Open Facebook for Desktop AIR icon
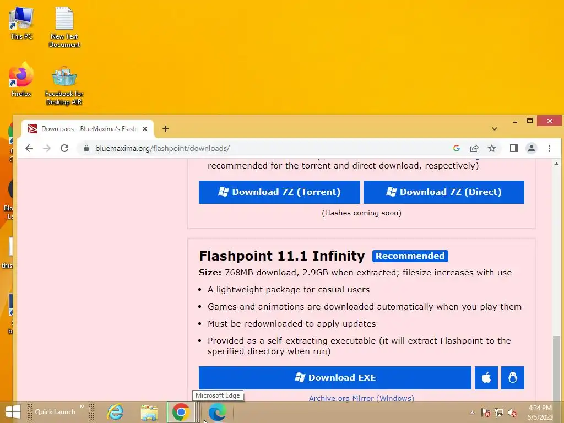Screen dimensions: 564x423 pos(64,85)
